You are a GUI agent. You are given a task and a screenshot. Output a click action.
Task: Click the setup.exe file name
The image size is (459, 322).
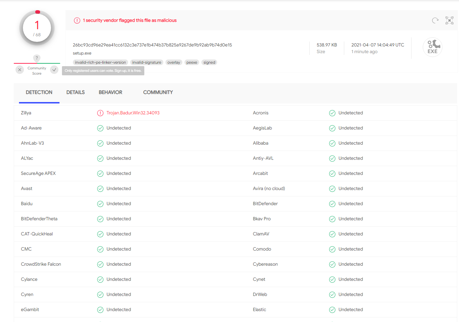coord(82,53)
